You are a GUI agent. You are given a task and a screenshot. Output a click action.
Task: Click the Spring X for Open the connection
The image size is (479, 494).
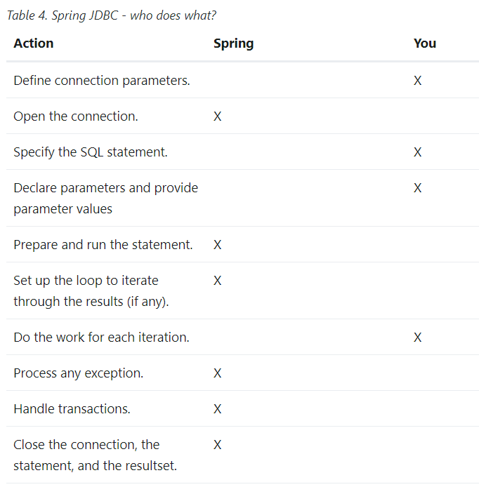pyautogui.click(x=217, y=116)
